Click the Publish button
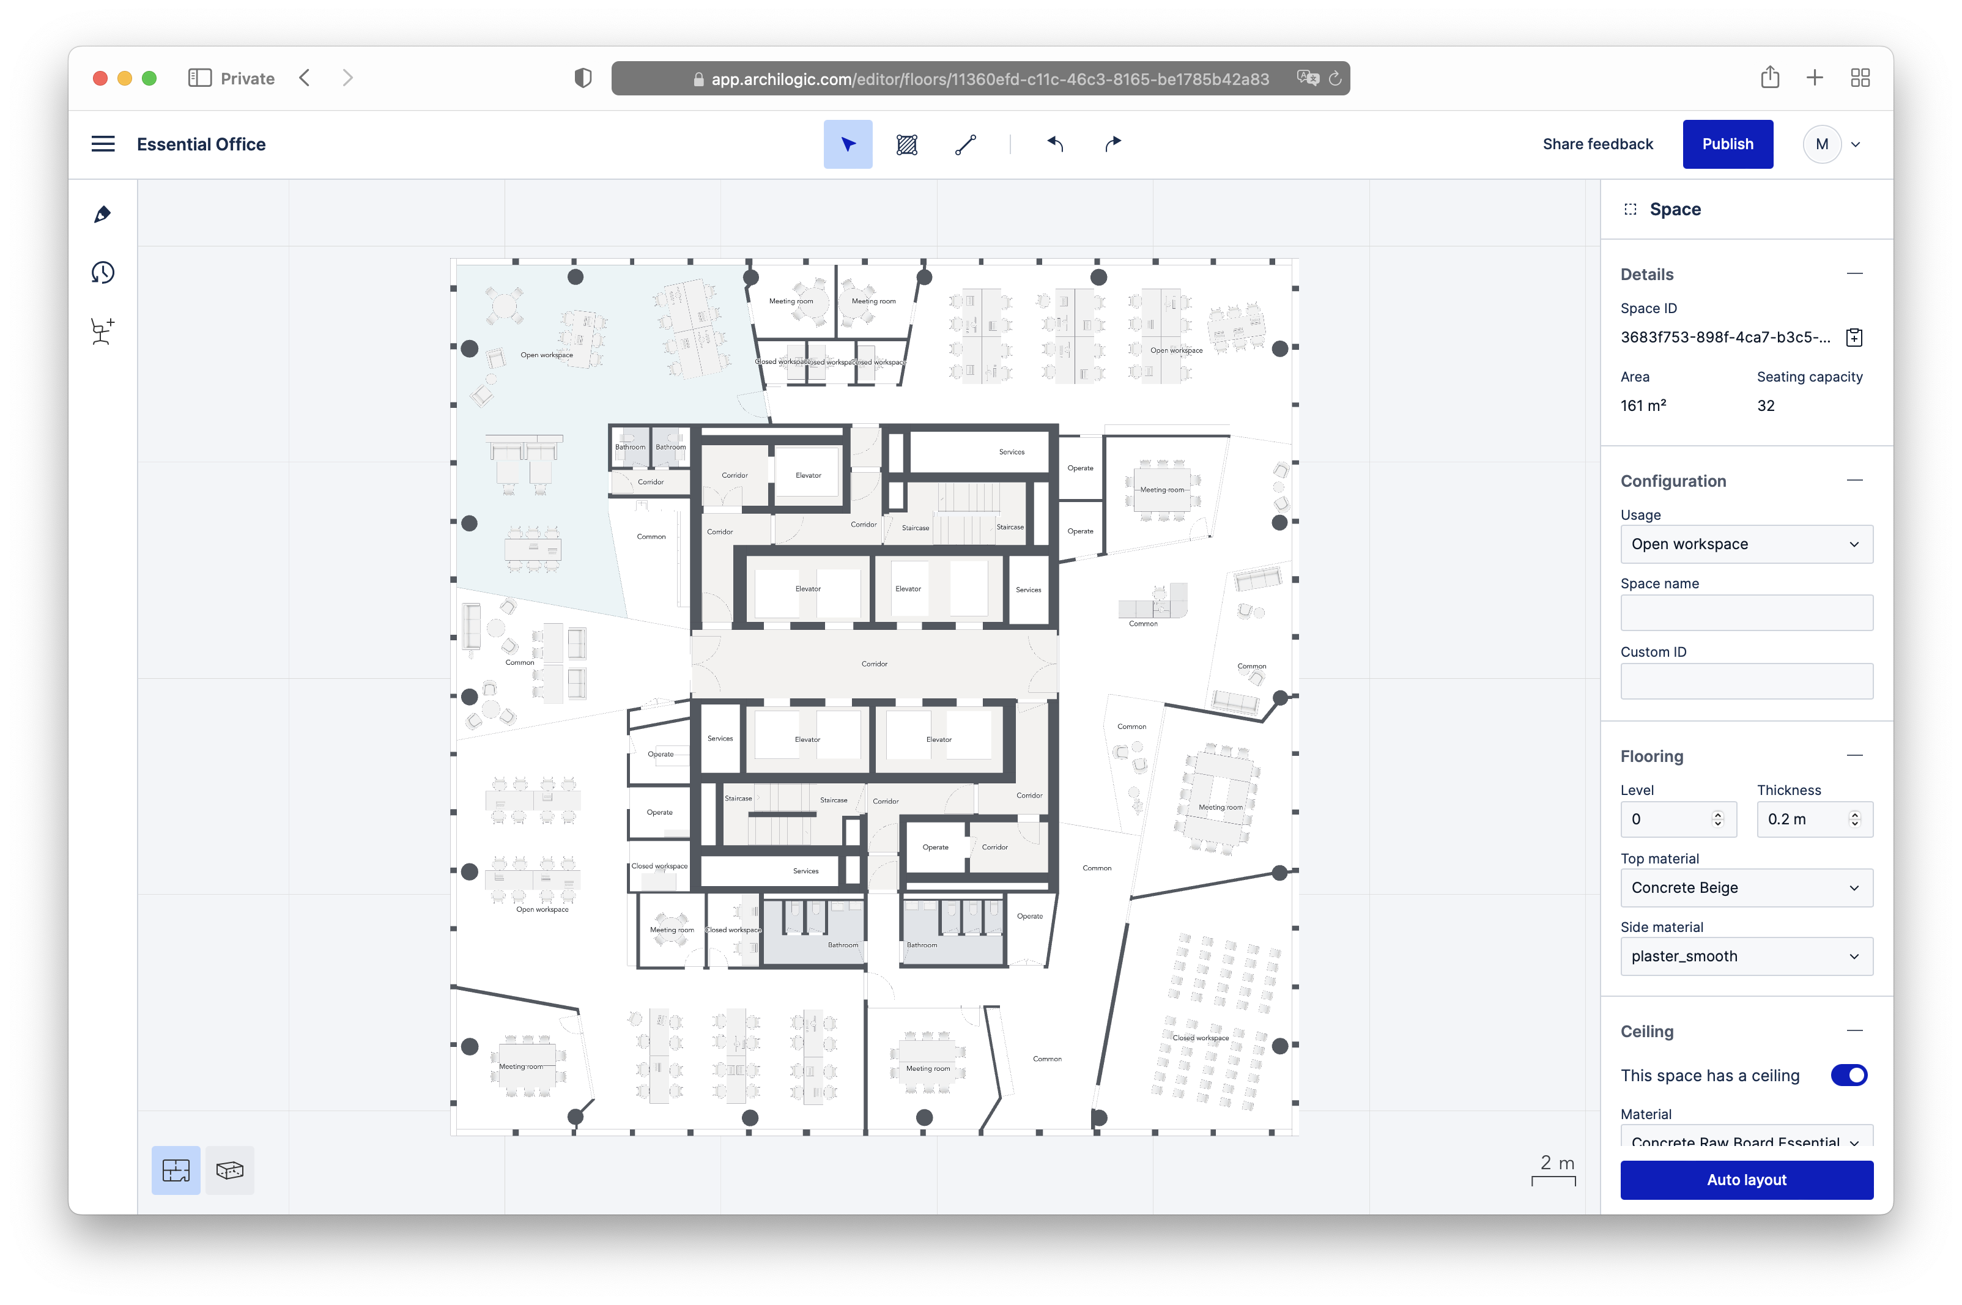Viewport: 1962px width, 1305px height. click(1727, 144)
